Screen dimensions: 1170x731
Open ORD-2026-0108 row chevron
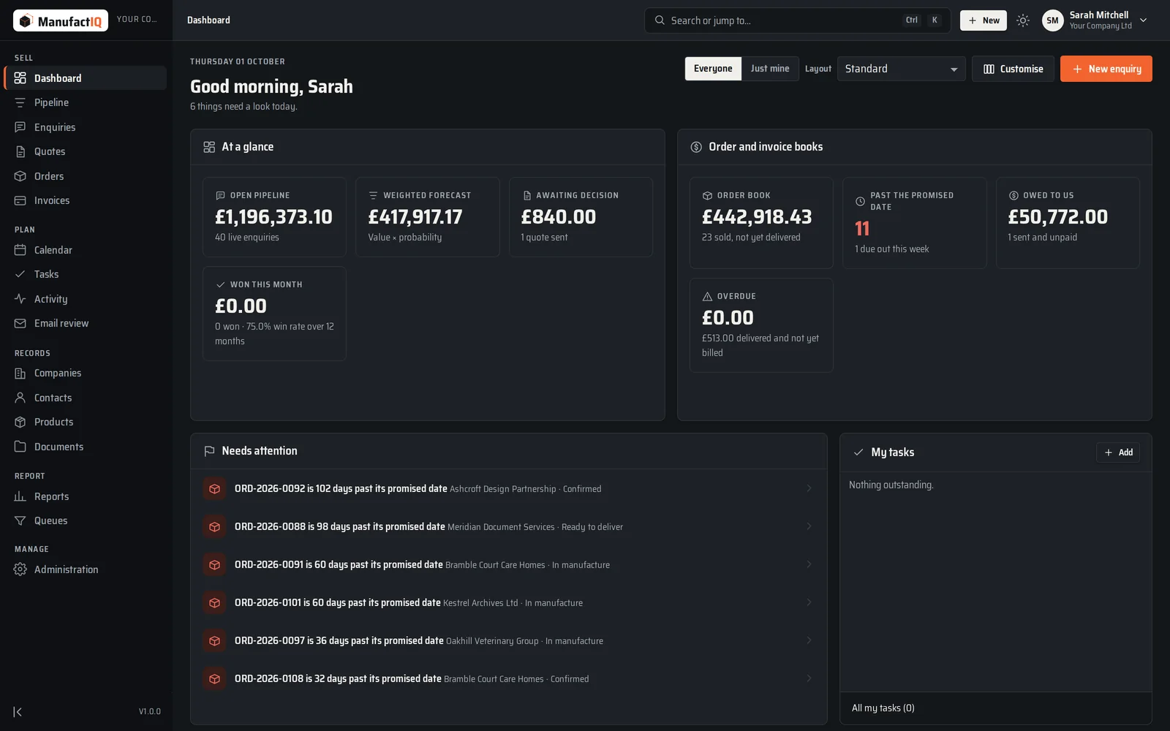click(x=809, y=678)
